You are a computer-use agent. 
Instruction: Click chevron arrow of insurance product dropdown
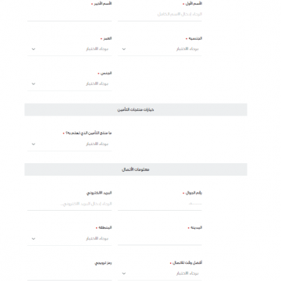pyautogui.click(x=34, y=144)
